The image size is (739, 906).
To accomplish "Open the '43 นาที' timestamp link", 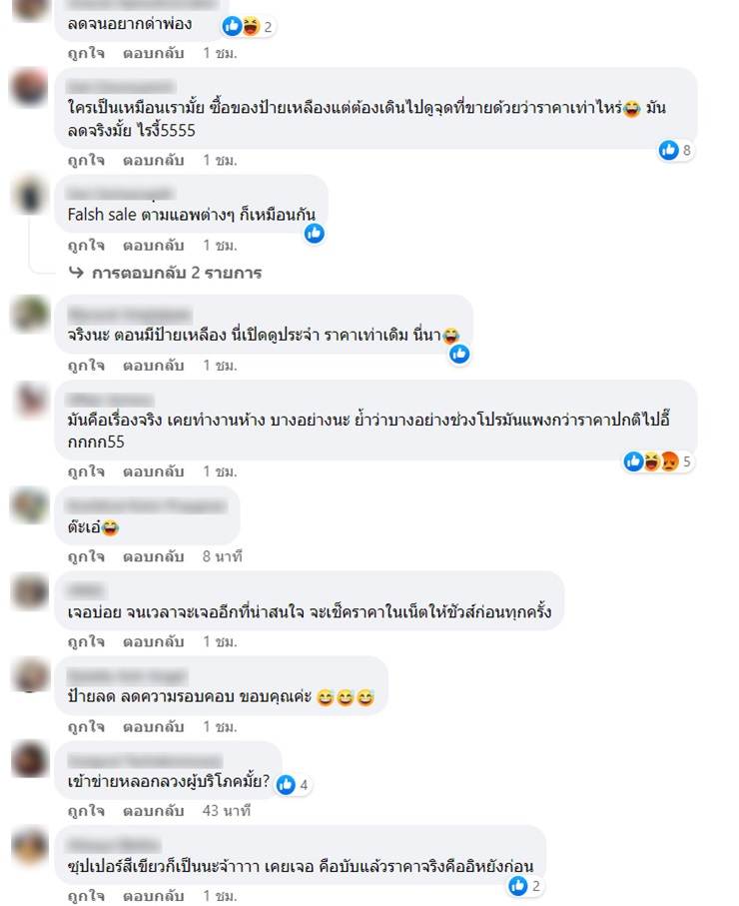I will pos(226,811).
